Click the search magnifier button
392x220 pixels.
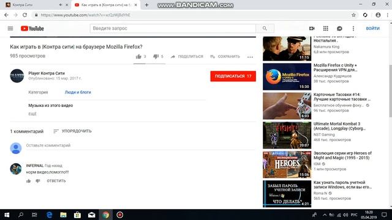(x=265, y=29)
